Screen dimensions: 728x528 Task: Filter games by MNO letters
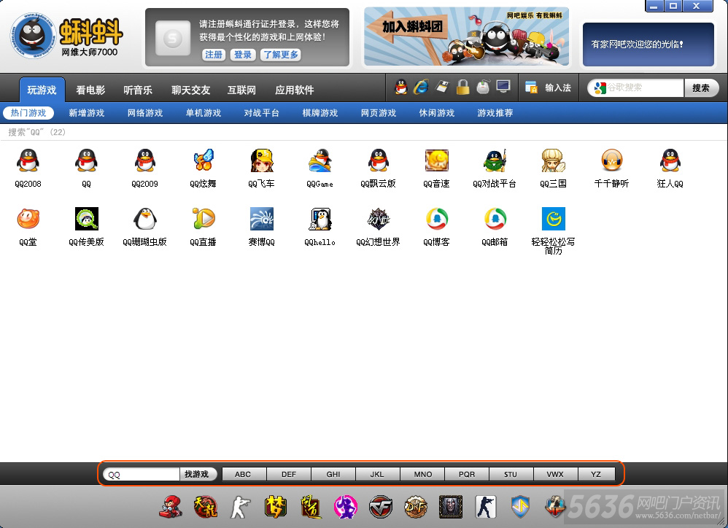(423, 474)
